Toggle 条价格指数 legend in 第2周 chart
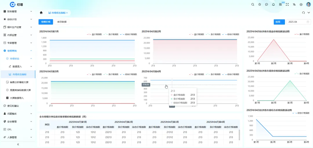This screenshot has height=148, width=313. (x=213, y=34)
